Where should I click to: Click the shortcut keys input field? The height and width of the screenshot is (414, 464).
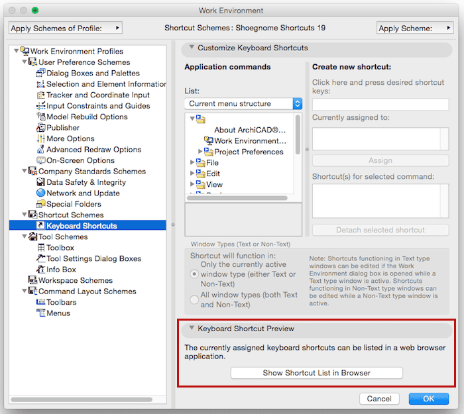click(380, 105)
